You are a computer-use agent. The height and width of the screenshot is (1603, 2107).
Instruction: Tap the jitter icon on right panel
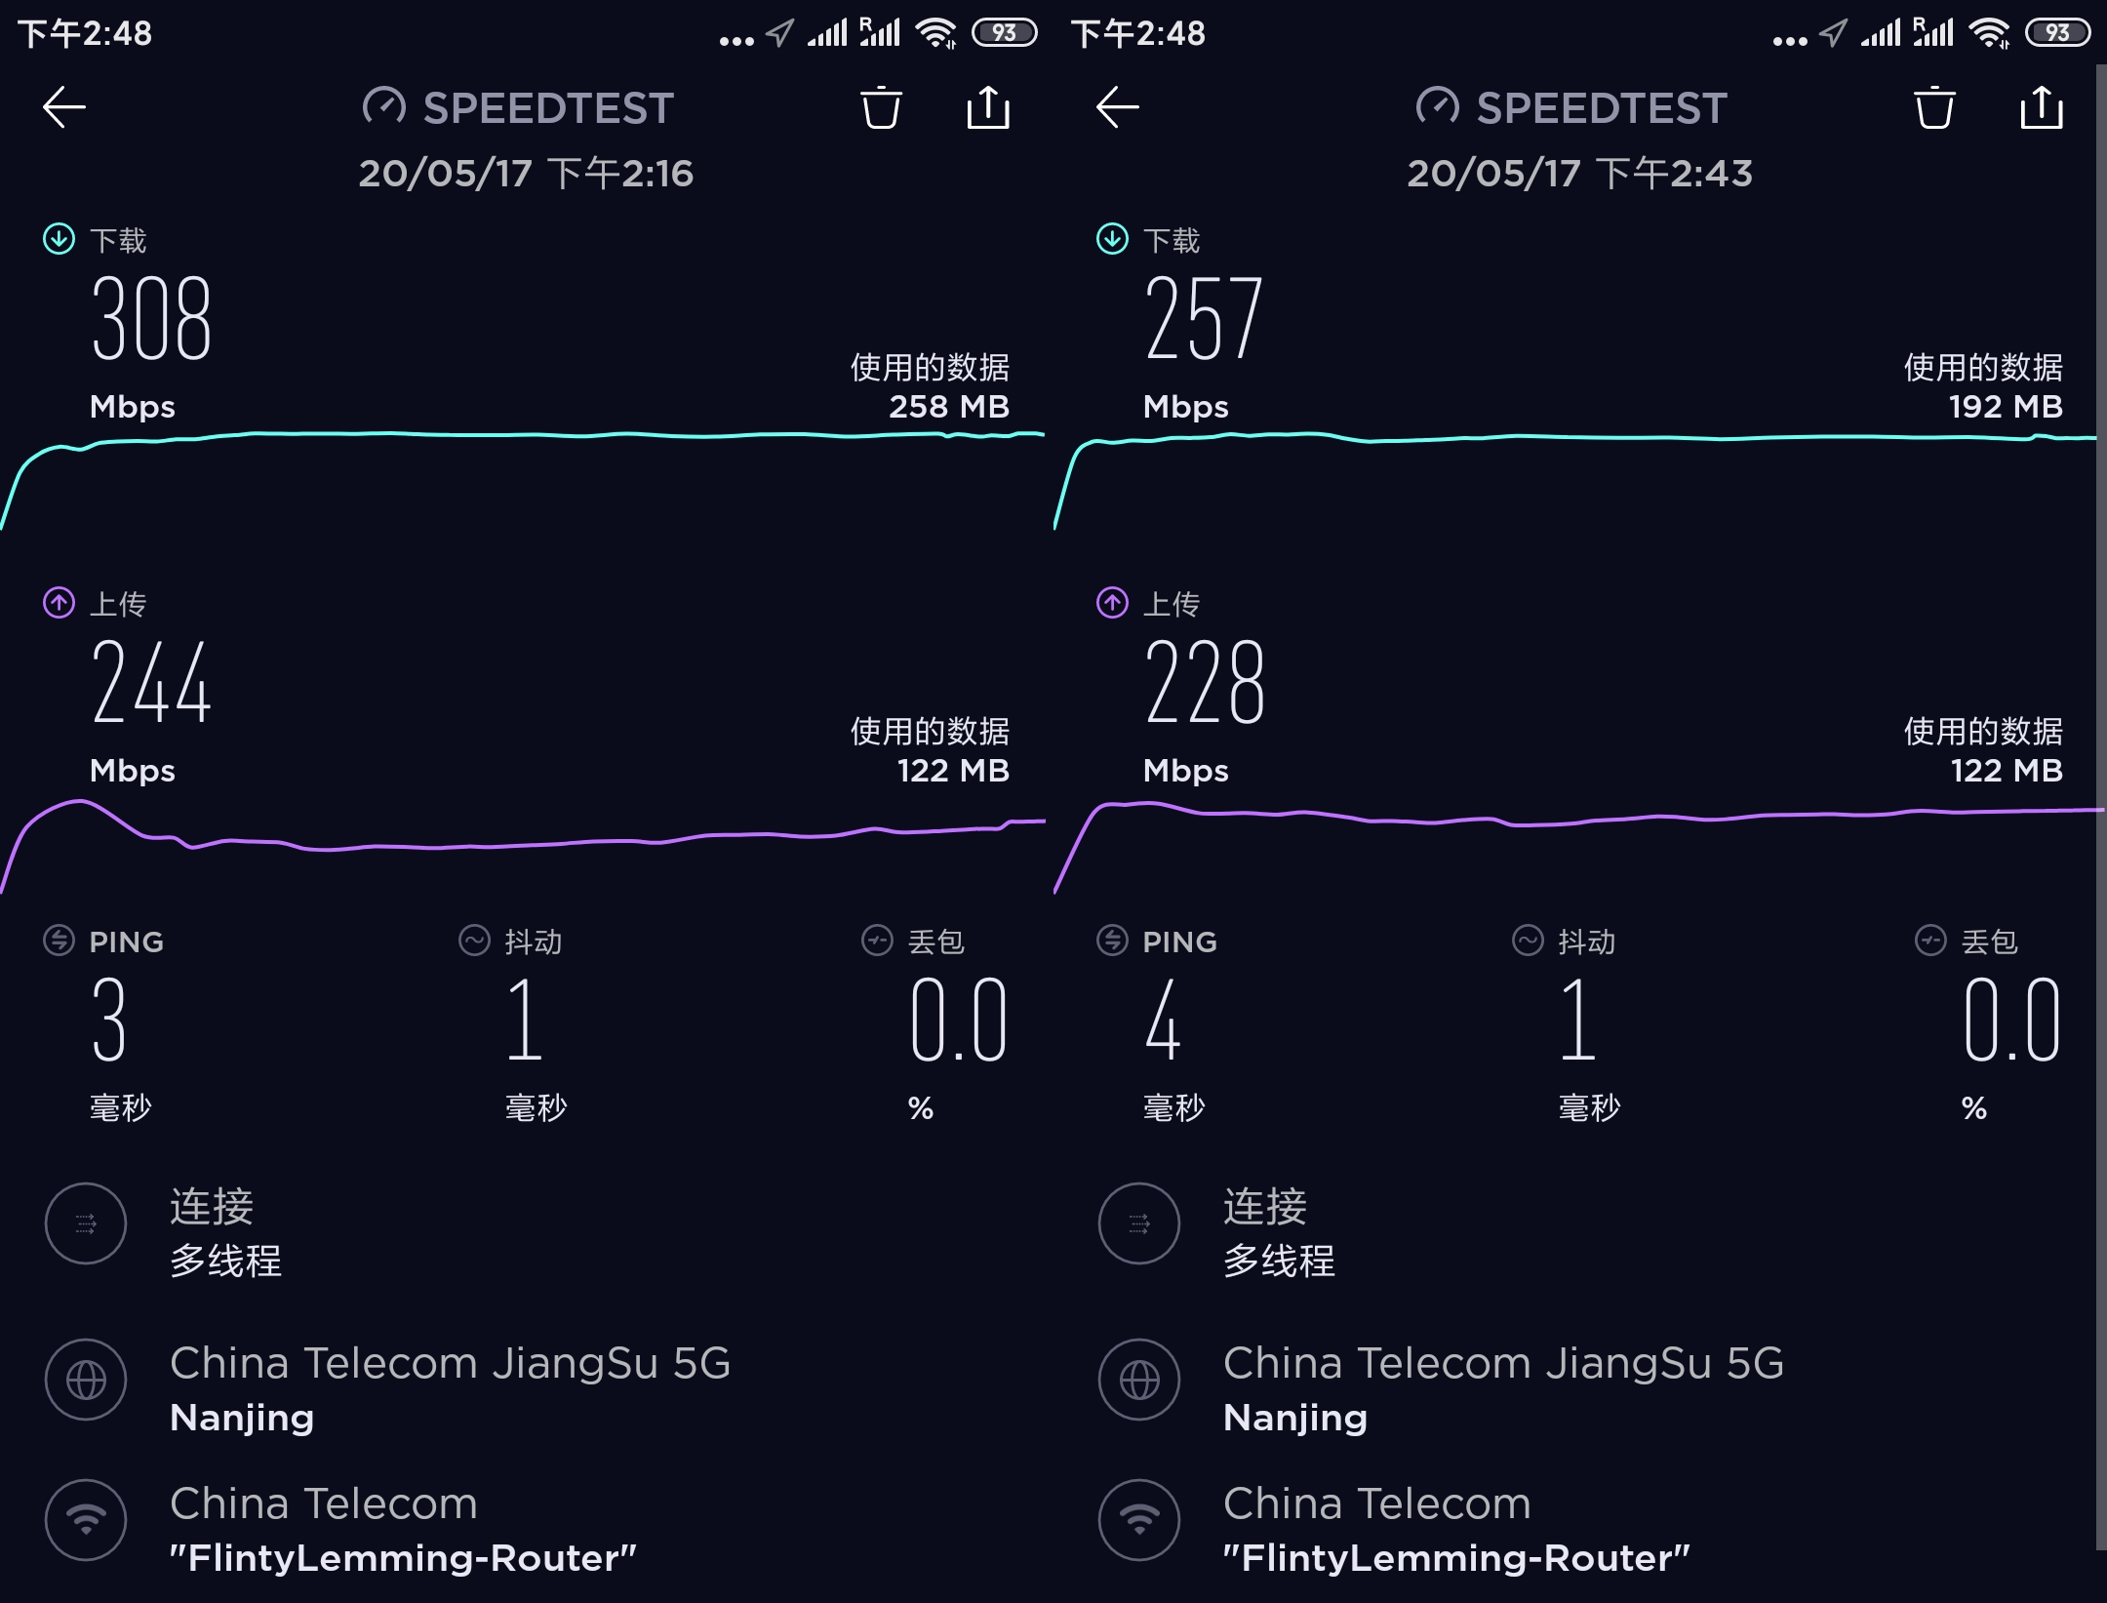(x=1528, y=941)
